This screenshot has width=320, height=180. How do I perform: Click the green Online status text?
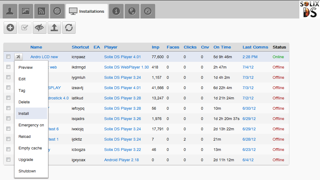tap(278, 57)
